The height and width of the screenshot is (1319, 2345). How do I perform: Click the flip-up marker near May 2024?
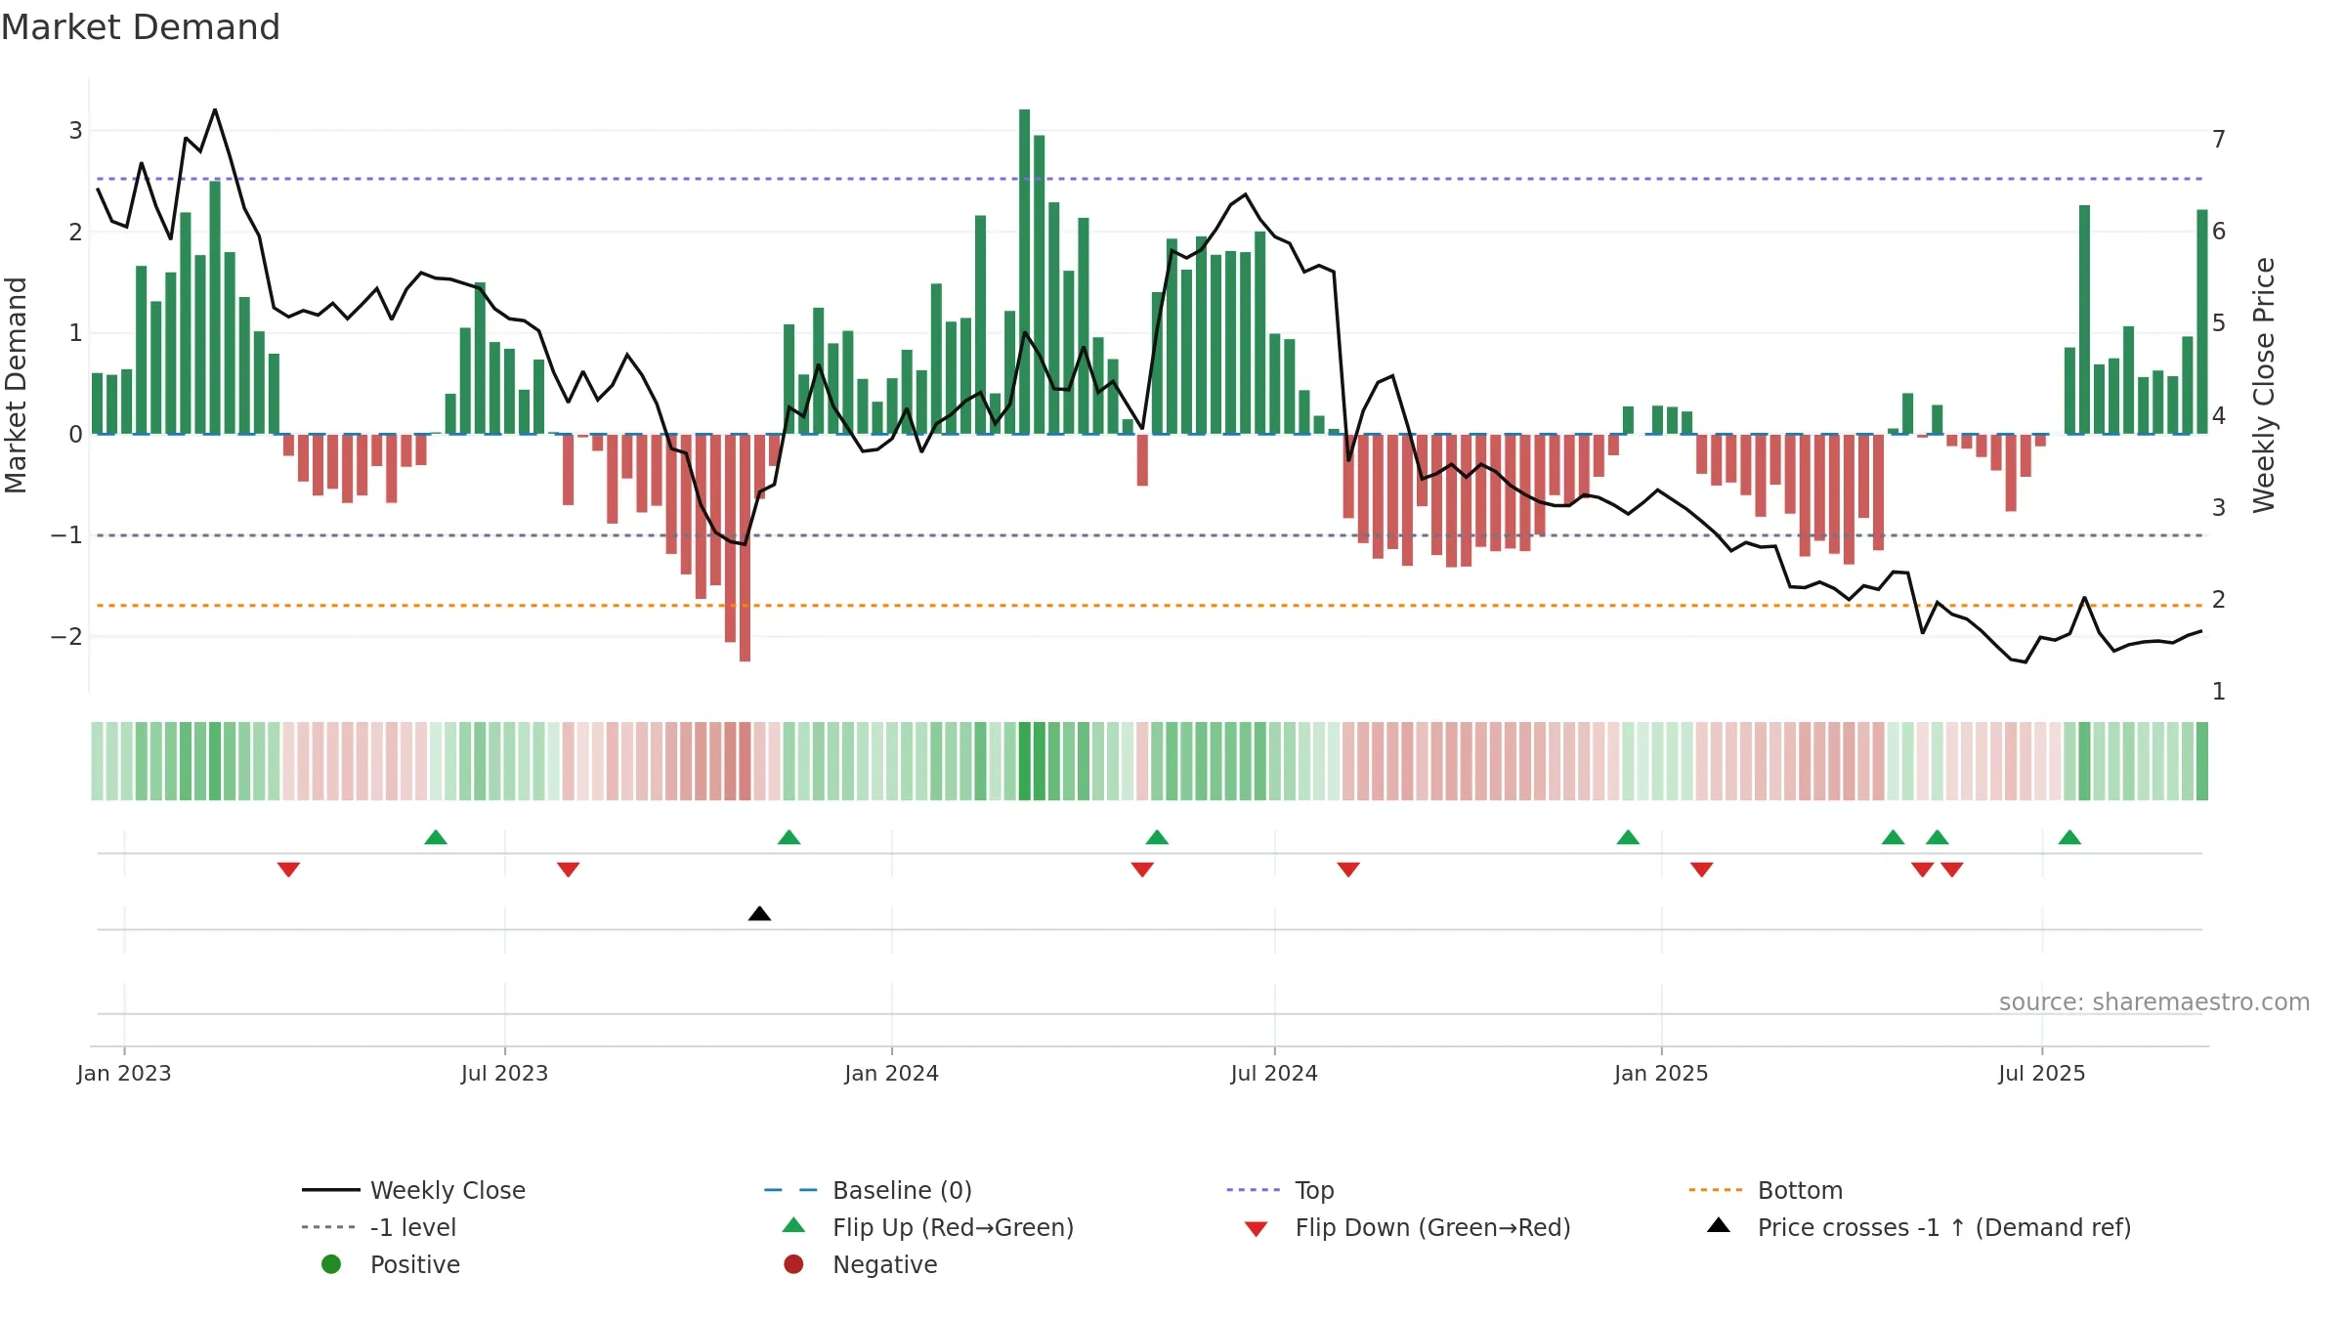tap(1157, 837)
